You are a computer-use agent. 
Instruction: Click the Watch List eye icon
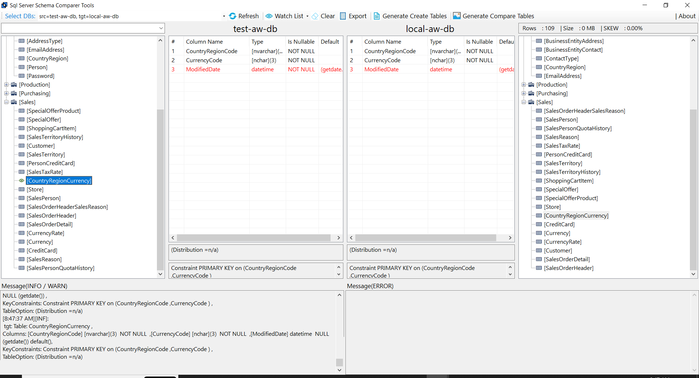tap(269, 16)
